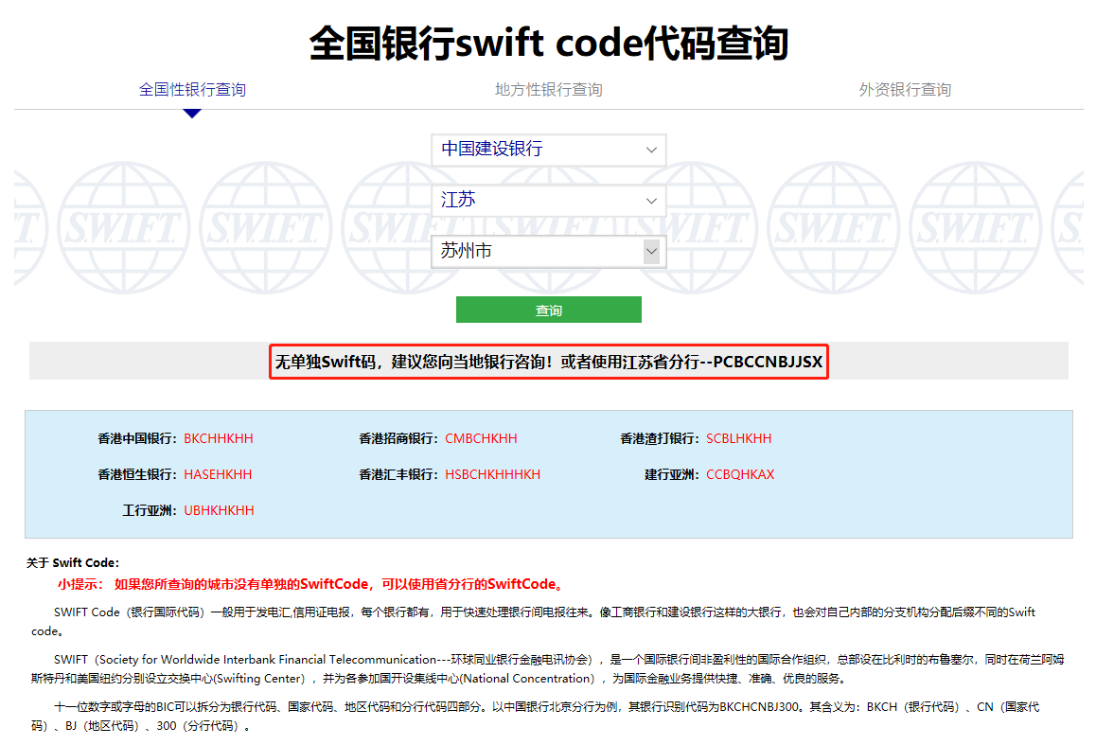Viewport: 1096px width, 745px height.
Task: Click the page title 全国银行swift code代码查询
Action: click(548, 44)
